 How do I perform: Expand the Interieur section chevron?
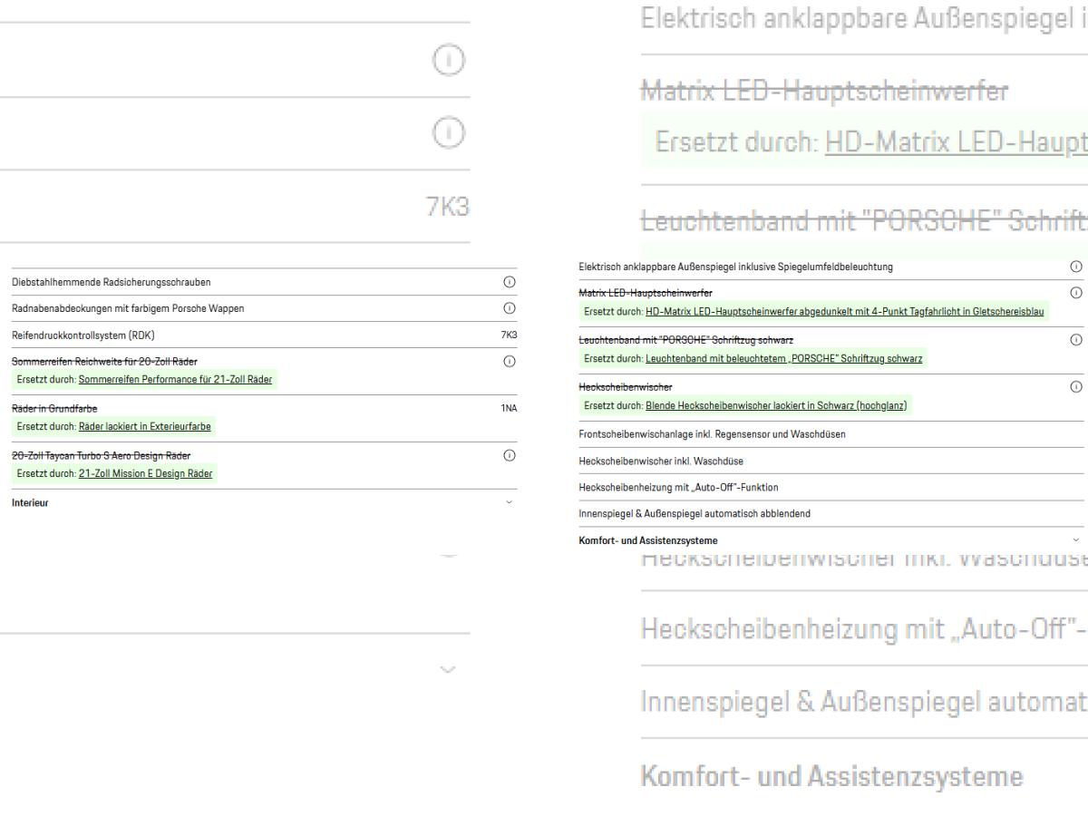[509, 501]
